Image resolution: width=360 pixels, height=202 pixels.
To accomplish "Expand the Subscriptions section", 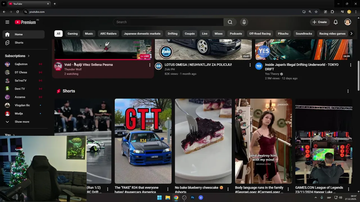I will coord(17,56).
